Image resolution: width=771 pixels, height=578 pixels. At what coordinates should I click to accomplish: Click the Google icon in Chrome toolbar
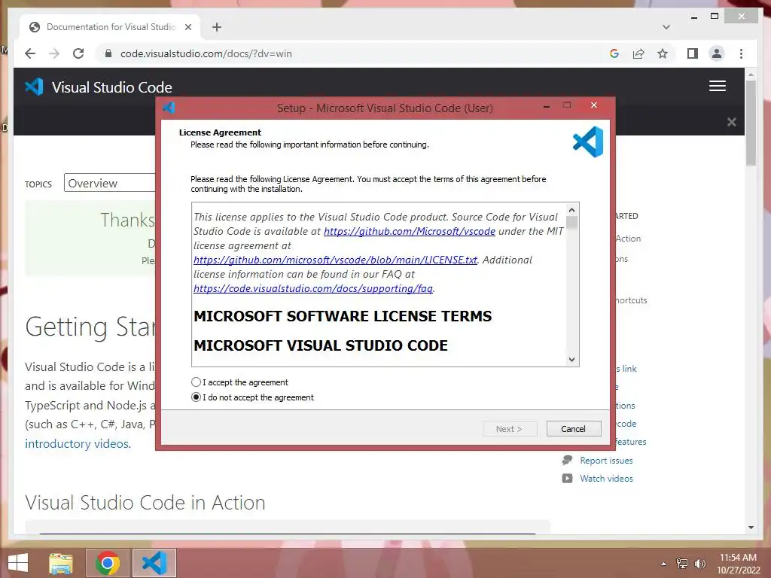point(614,53)
